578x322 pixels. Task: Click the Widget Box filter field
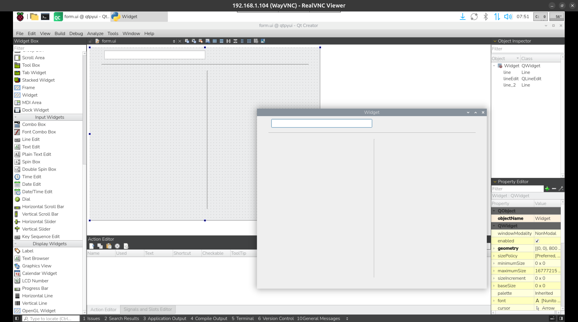click(x=48, y=48)
